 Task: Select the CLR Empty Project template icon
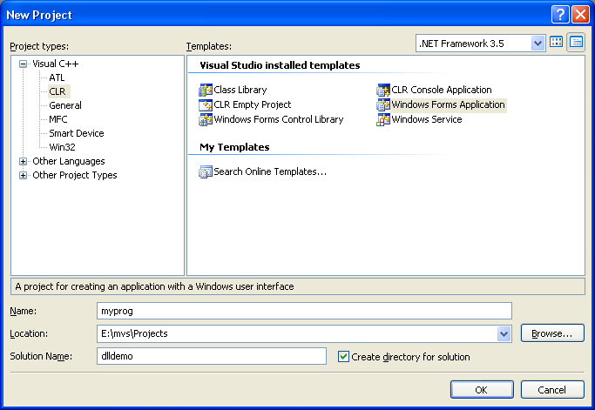[x=206, y=104]
